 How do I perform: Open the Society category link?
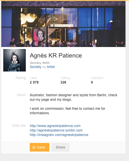coord(36,67)
